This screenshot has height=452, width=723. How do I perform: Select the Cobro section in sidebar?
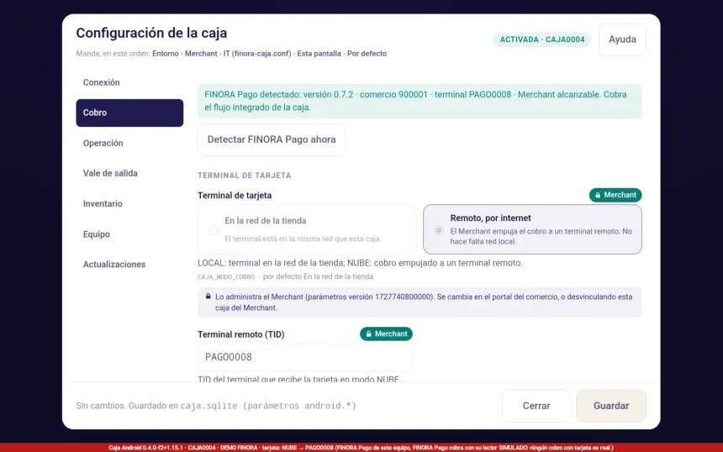[129, 113]
